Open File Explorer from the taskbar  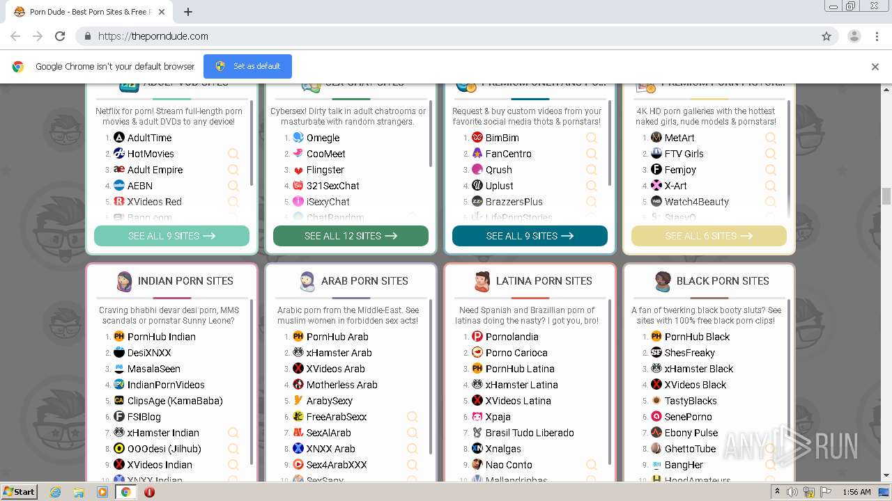tap(79, 492)
